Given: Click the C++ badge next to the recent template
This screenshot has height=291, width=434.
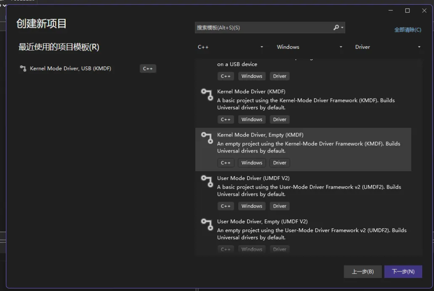Looking at the screenshot, I should (147, 68).
